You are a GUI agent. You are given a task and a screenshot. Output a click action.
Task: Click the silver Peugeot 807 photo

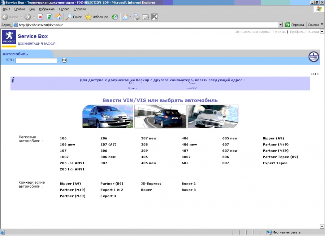point(108,116)
